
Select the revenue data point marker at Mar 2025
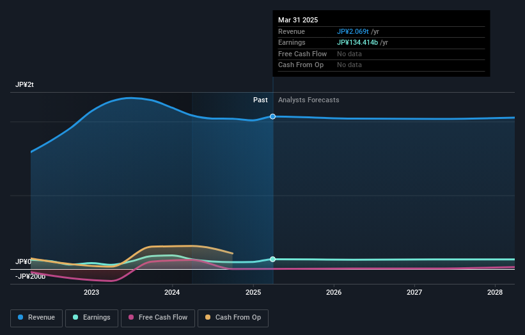tap(272, 116)
